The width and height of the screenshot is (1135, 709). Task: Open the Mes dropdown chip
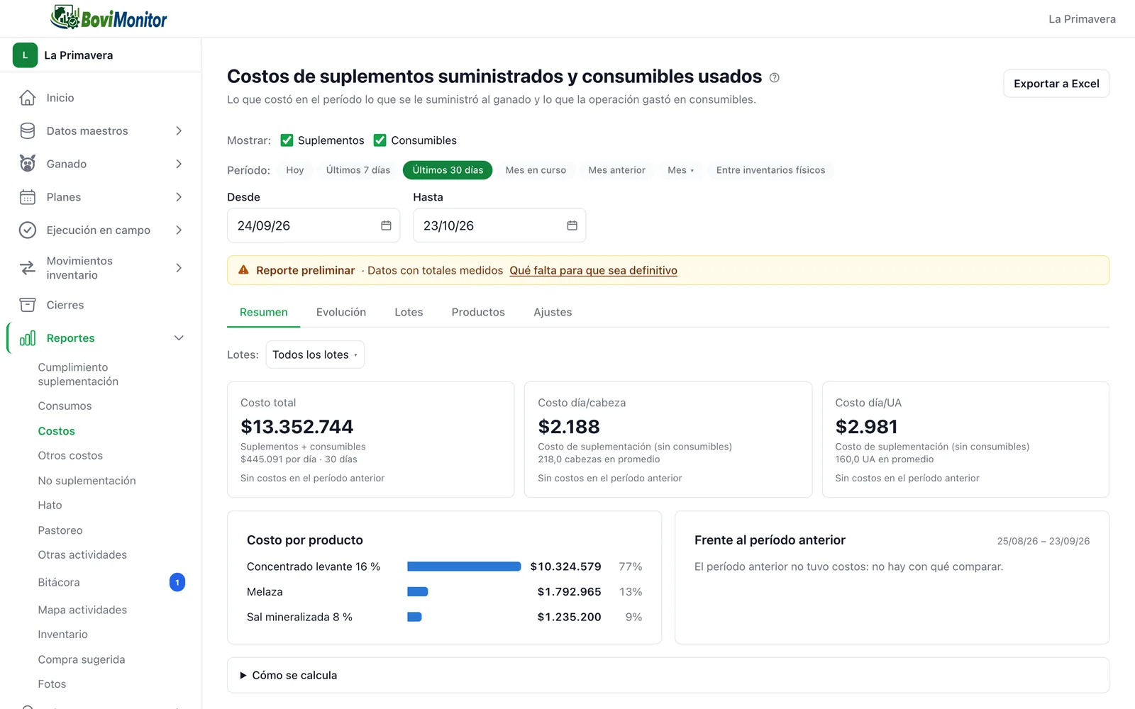(x=680, y=170)
